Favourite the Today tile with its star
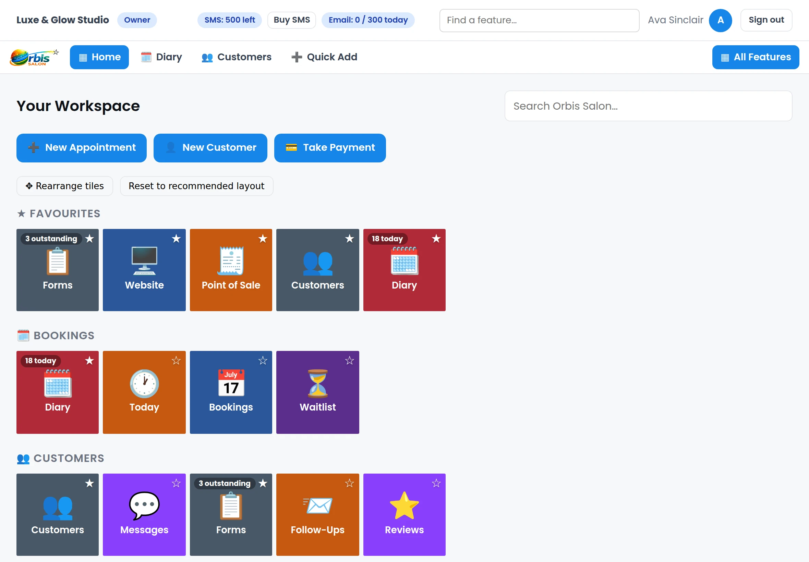809x562 pixels. pos(176,360)
